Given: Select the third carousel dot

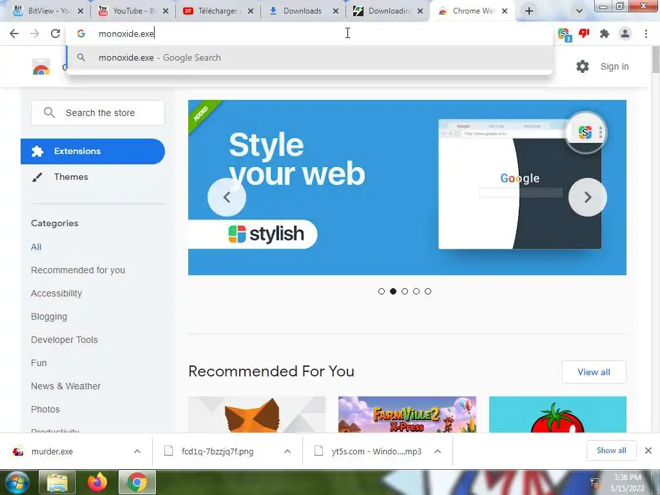Looking at the screenshot, I should pyautogui.click(x=405, y=291).
